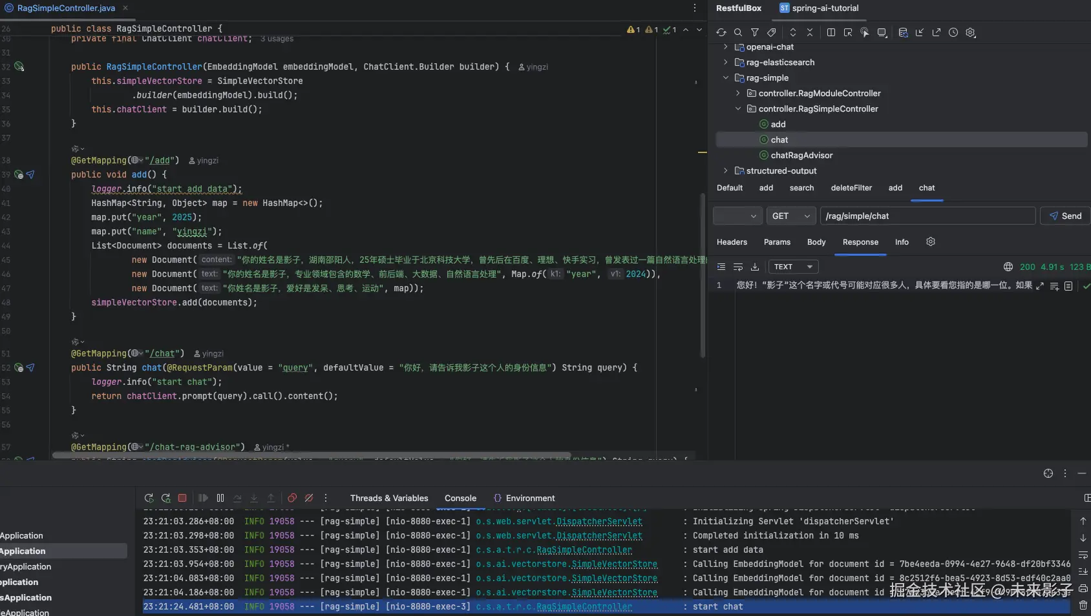The height and width of the screenshot is (616, 1091).
Task: Select chatRagAdvisor endpoint in tree
Action: tap(801, 156)
